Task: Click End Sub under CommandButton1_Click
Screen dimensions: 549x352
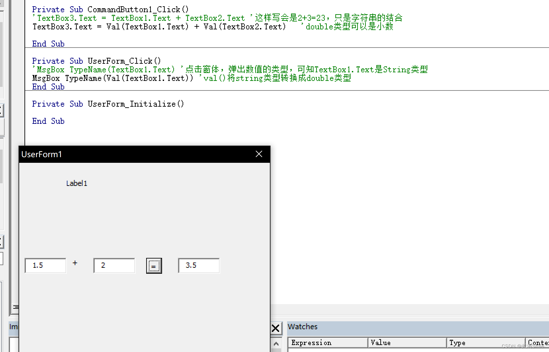Action: tap(48, 44)
